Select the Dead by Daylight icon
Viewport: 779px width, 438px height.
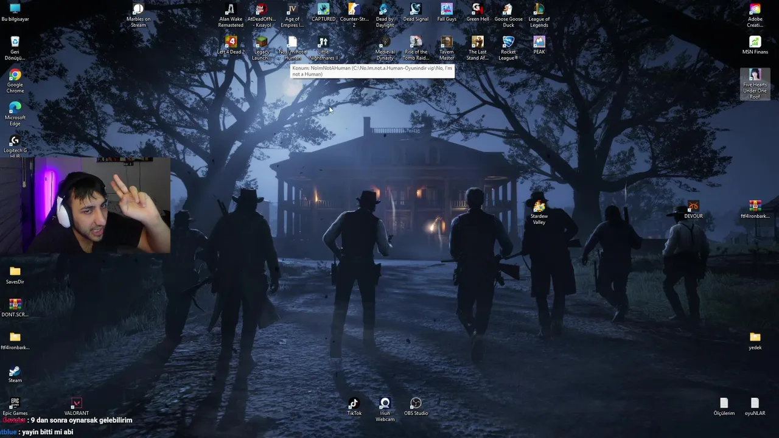click(x=385, y=15)
